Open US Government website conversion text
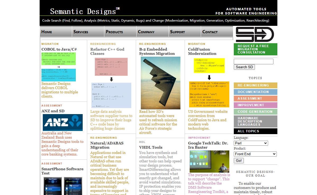 (x=208, y=120)
